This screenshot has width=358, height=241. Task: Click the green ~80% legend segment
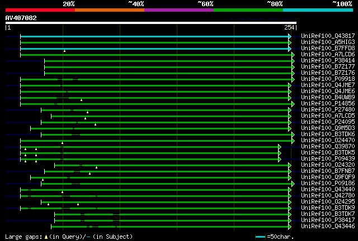click(x=248, y=10)
